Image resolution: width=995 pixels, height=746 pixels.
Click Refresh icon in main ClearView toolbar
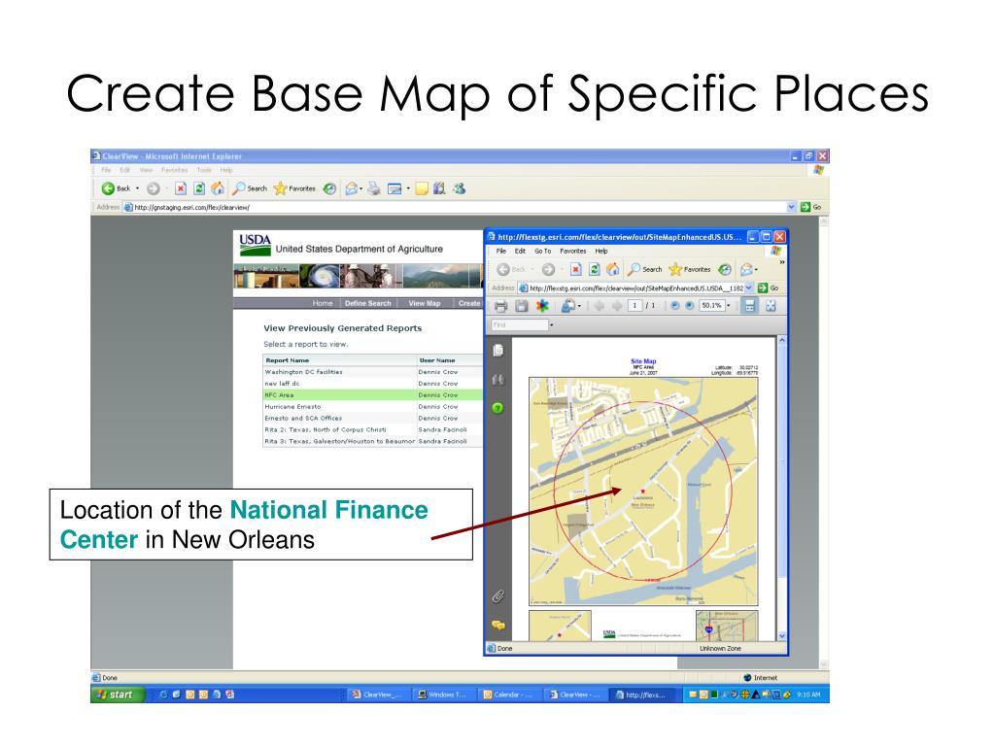pyautogui.click(x=199, y=188)
